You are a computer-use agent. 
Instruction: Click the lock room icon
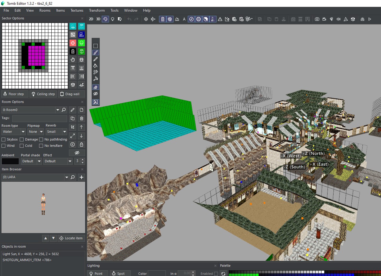click(x=82, y=144)
